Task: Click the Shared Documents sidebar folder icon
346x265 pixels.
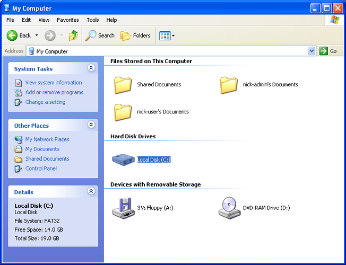Action: pos(19,159)
